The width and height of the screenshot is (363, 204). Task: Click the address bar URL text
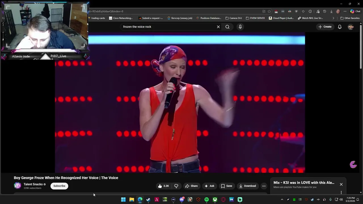pos(106,11)
